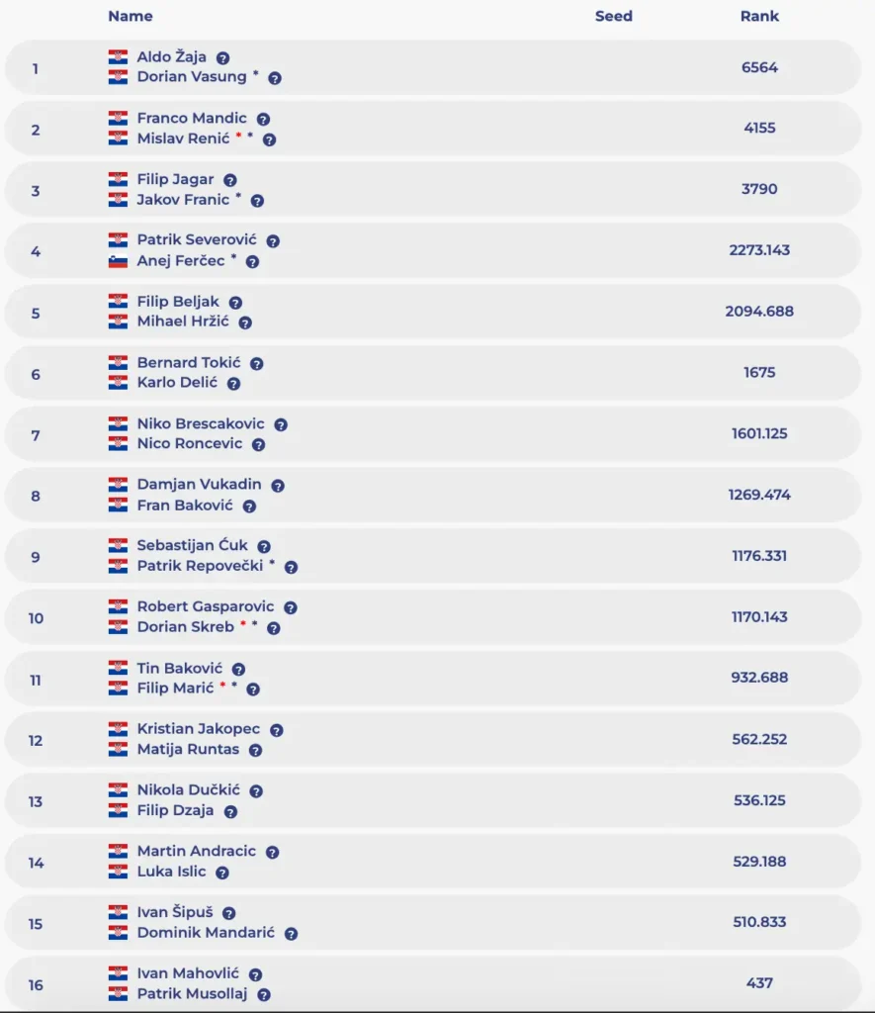The width and height of the screenshot is (875, 1013).
Task: Click the help icon beside Anej Ferčec
Action: pos(252,262)
